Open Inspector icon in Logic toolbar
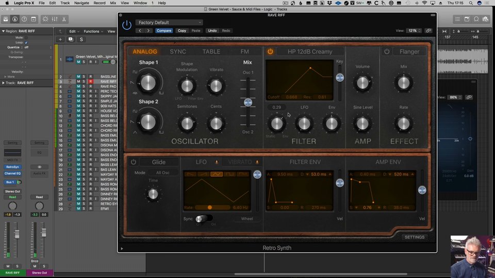 point(15,19)
